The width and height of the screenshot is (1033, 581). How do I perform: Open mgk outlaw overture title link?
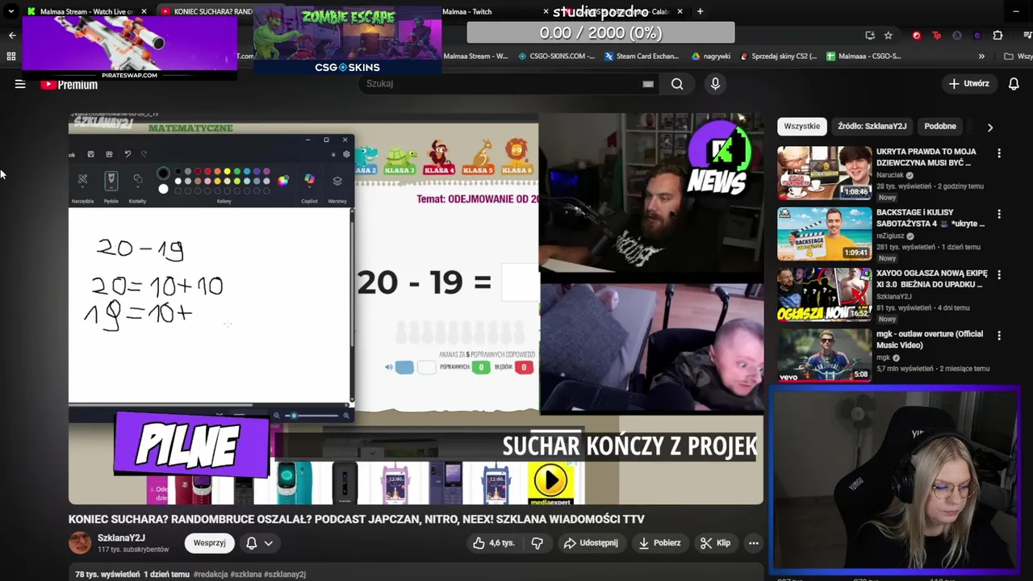coord(930,339)
